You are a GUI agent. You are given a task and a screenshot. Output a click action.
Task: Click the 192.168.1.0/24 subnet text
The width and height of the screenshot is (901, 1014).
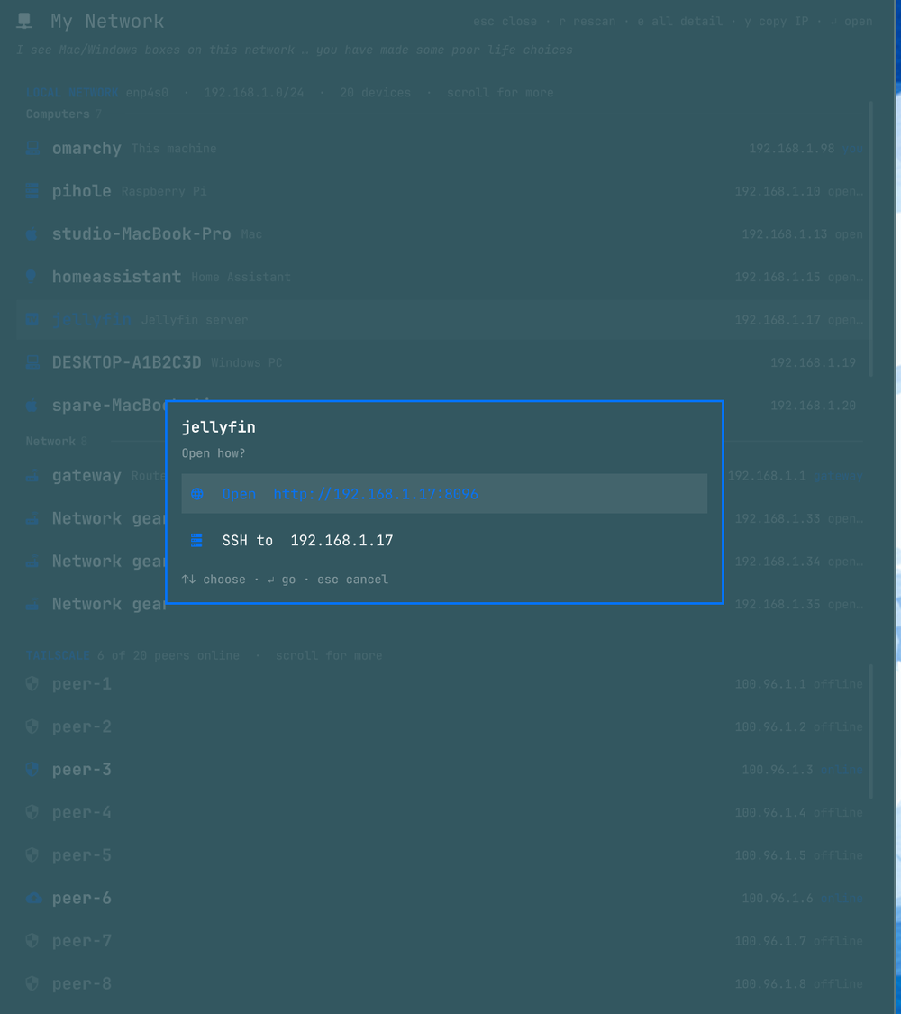254,93
